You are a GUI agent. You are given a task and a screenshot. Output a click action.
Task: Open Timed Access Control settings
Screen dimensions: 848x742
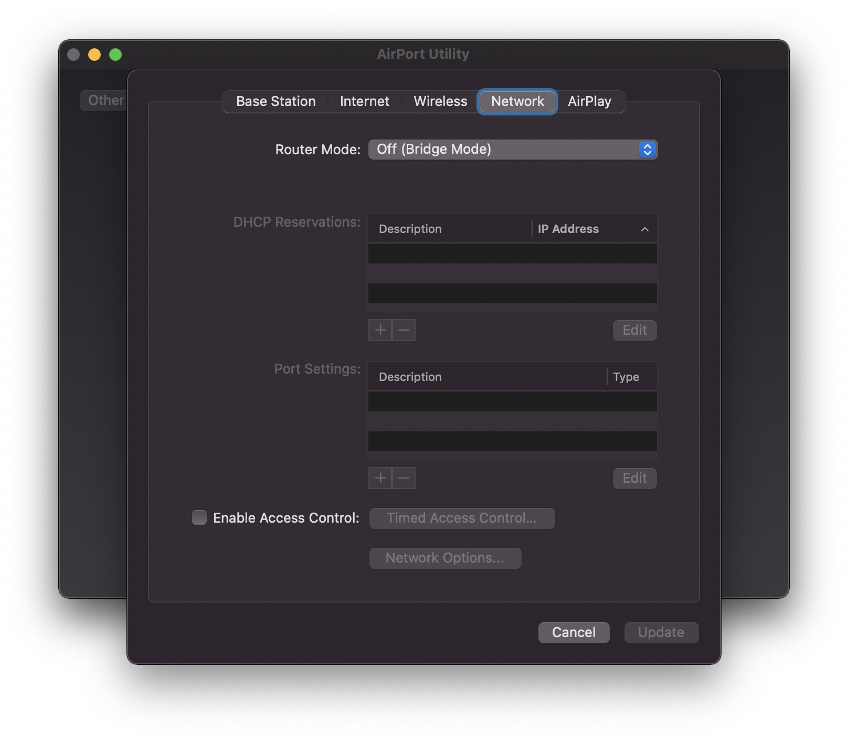(x=462, y=518)
